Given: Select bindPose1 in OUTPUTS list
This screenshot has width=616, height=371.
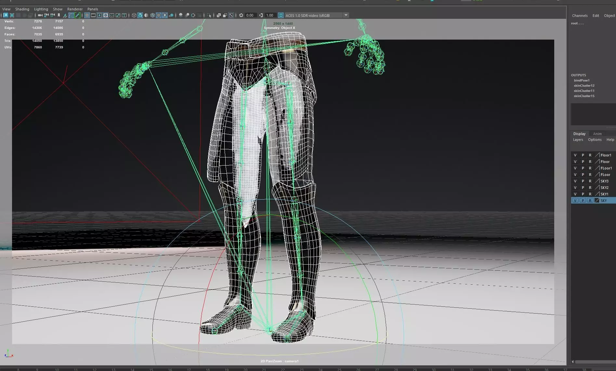Looking at the screenshot, I should pyautogui.click(x=582, y=80).
